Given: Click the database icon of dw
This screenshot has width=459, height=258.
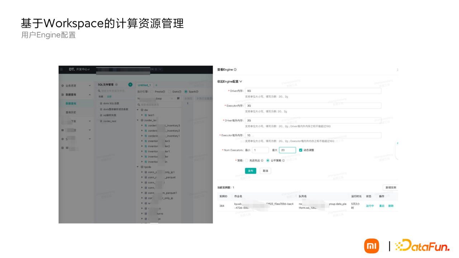Looking at the screenshot, I should pos(142,110).
